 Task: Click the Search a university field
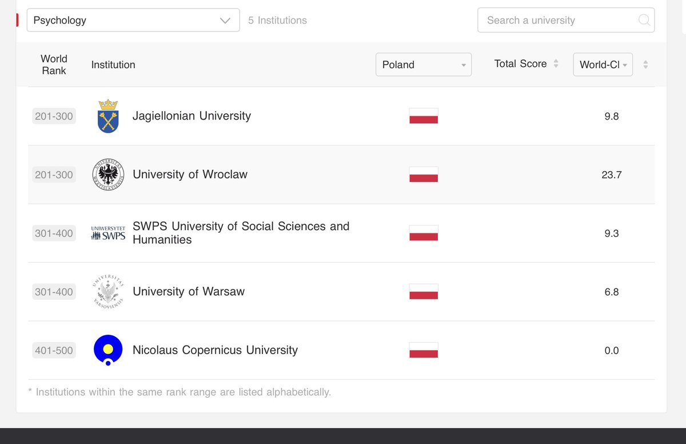[566, 20]
